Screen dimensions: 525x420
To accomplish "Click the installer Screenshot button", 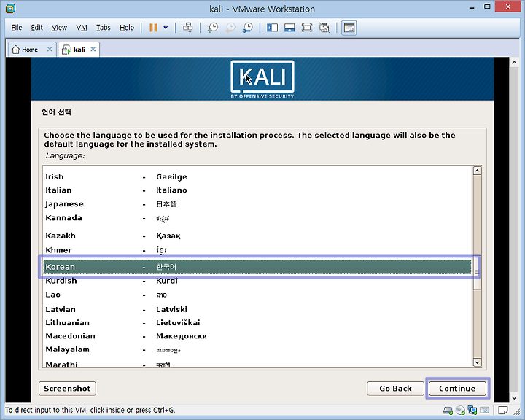I will pyautogui.click(x=67, y=389).
